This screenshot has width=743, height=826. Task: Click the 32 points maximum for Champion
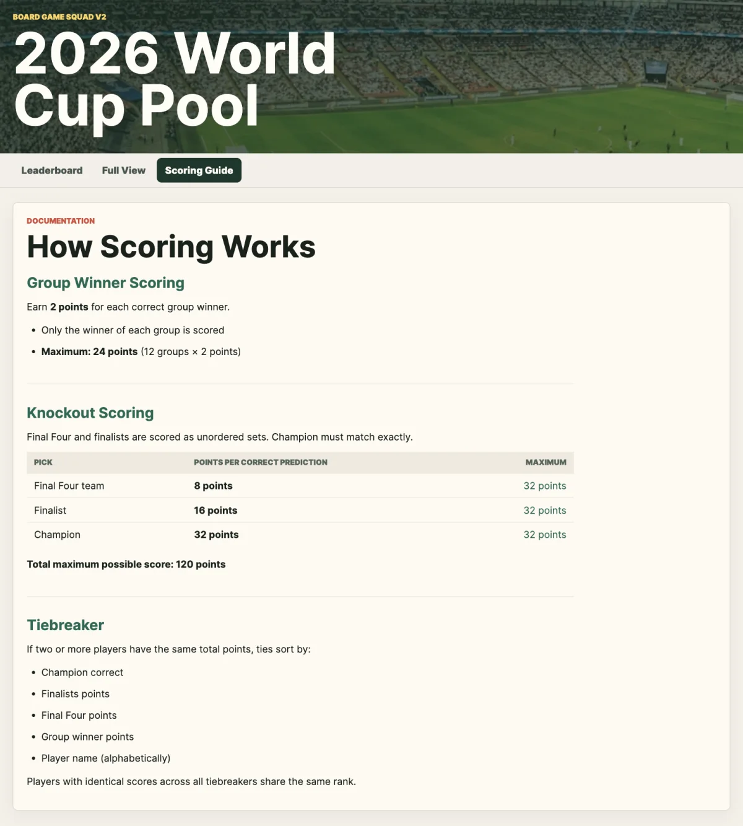pos(545,535)
